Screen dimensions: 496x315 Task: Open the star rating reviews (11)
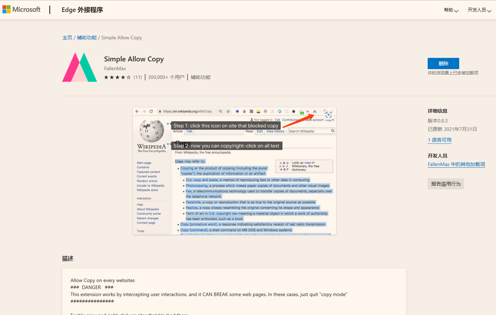[x=123, y=77]
